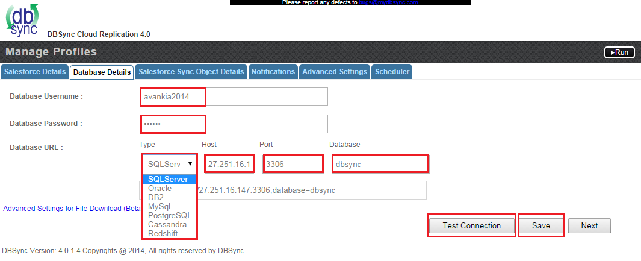Click the DBSync logo icon

[22, 21]
